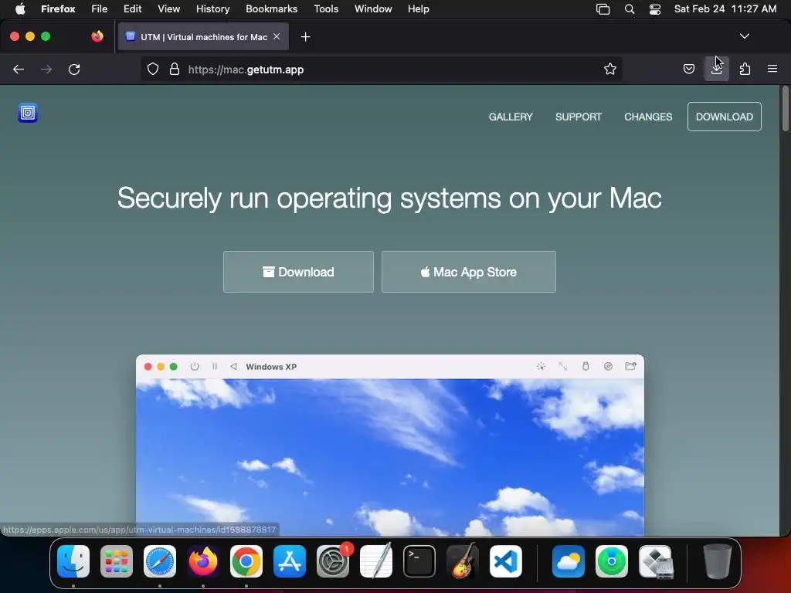Open the View menu
The width and height of the screenshot is (791, 593).
pos(168,8)
